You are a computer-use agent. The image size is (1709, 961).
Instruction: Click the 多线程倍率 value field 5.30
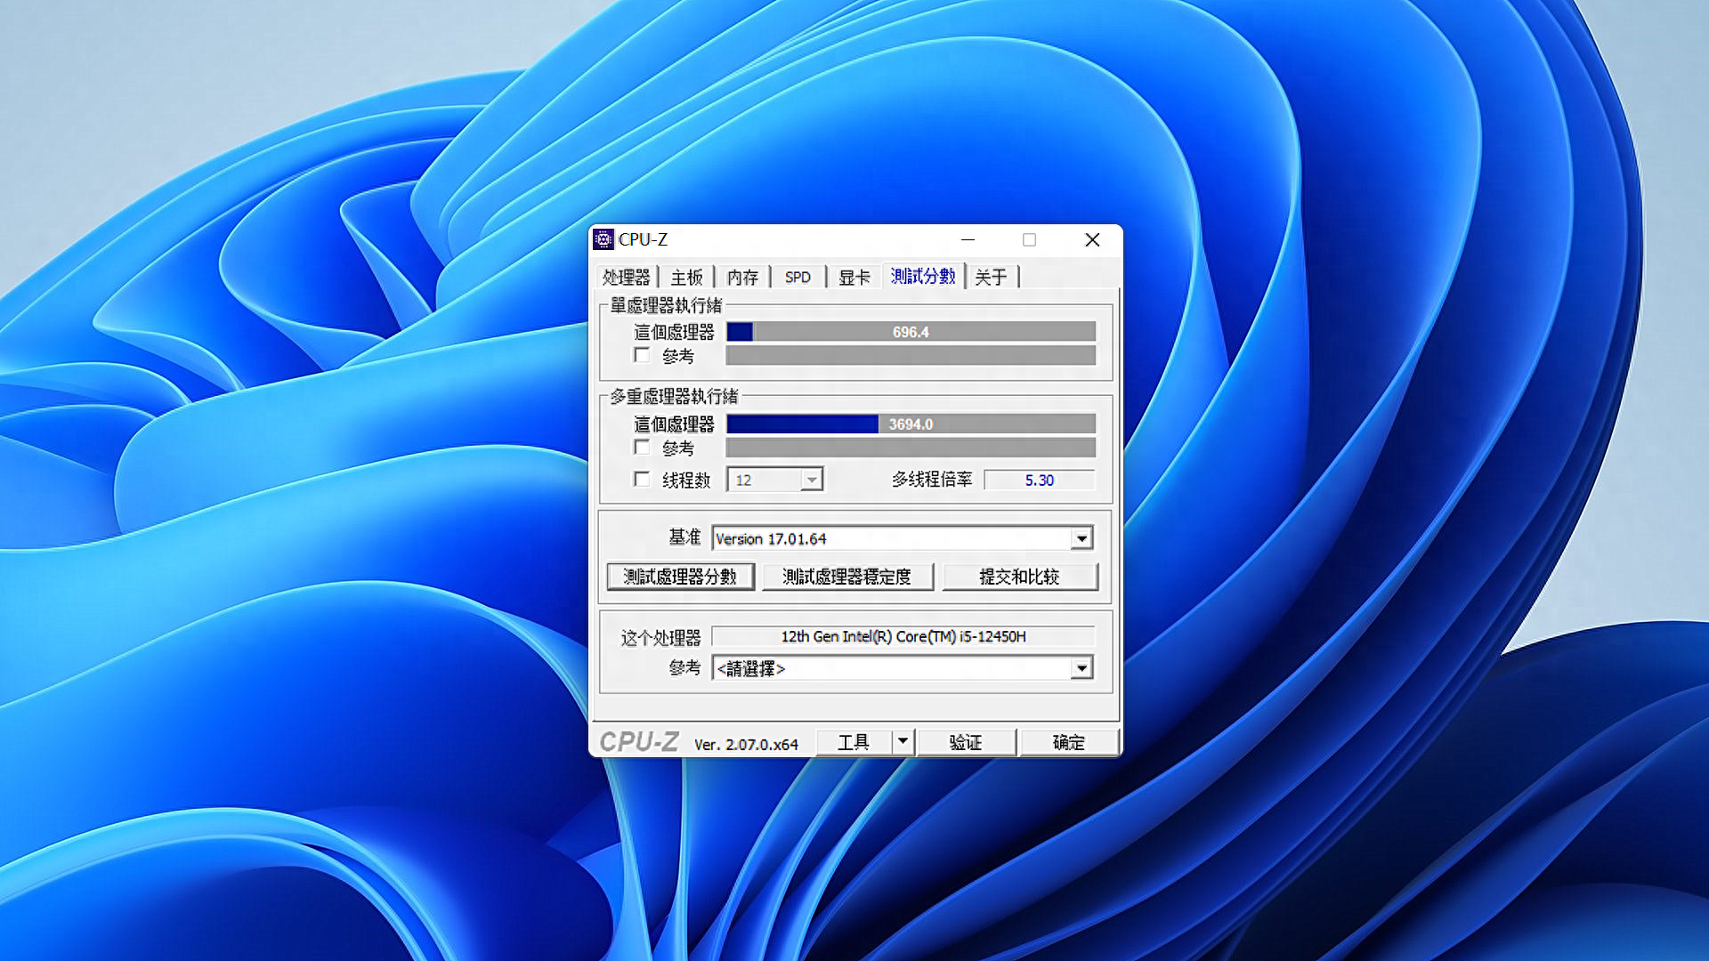click(1039, 480)
